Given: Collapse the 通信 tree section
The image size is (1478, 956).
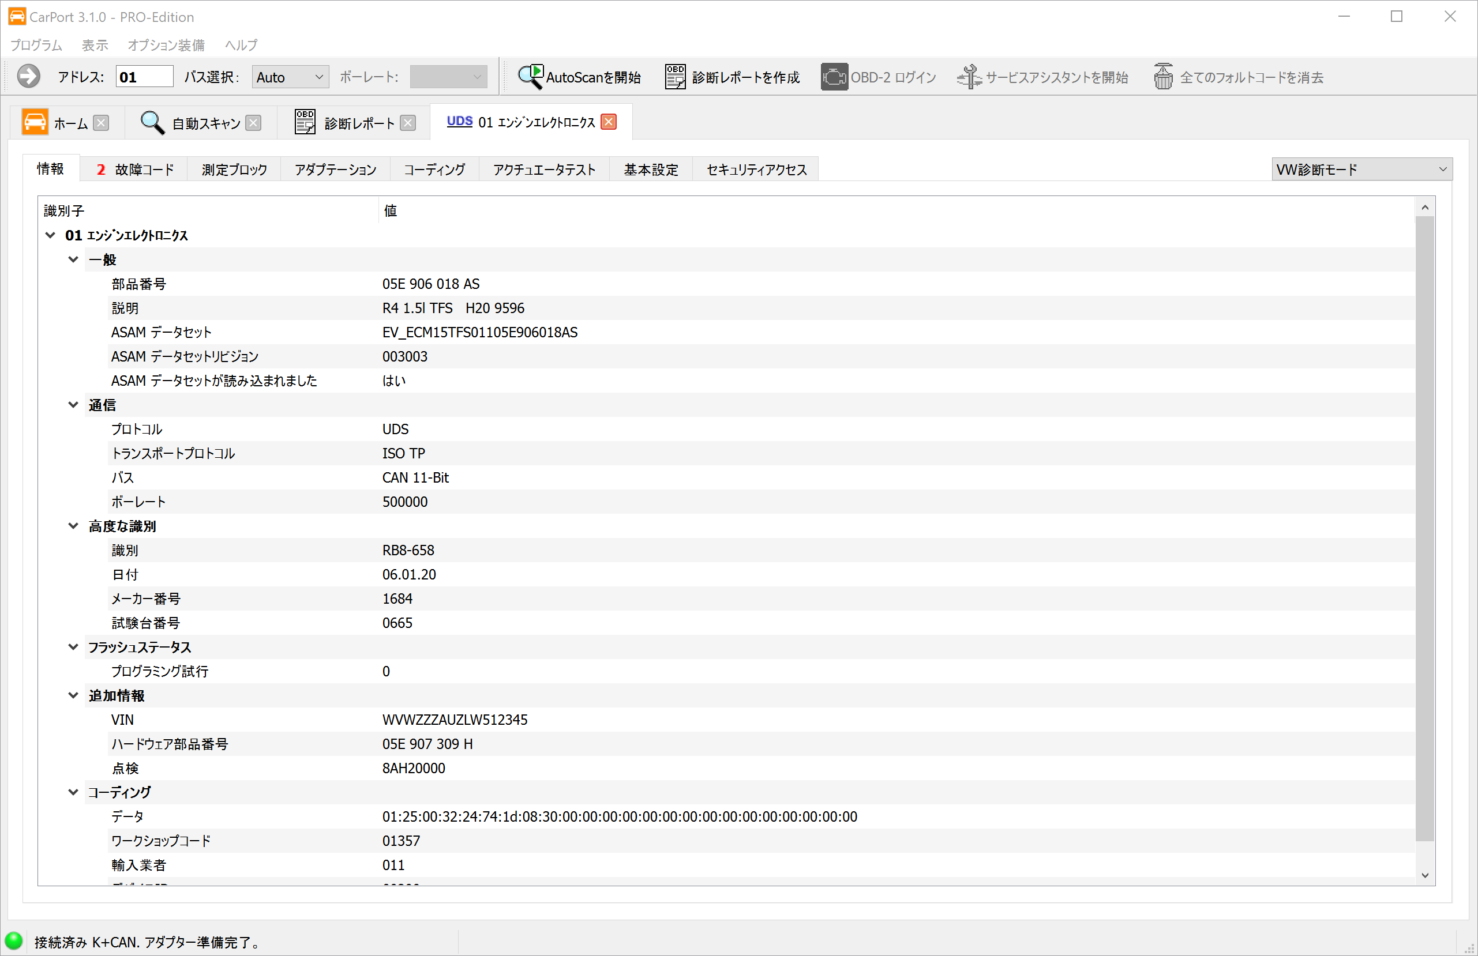Looking at the screenshot, I should click(x=73, y=405).
